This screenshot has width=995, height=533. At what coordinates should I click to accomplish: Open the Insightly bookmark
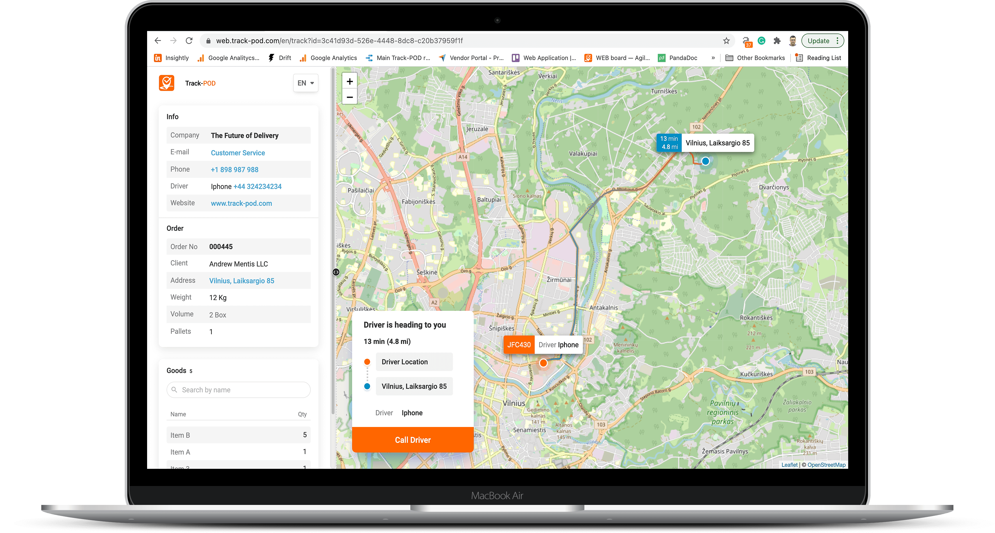coord(171,58)
